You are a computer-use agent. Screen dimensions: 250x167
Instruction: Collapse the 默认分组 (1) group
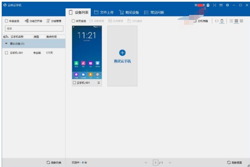(x=6, y=44)
